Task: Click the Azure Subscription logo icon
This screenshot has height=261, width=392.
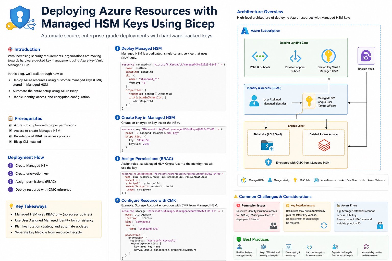Action: [x=245, y=31]
